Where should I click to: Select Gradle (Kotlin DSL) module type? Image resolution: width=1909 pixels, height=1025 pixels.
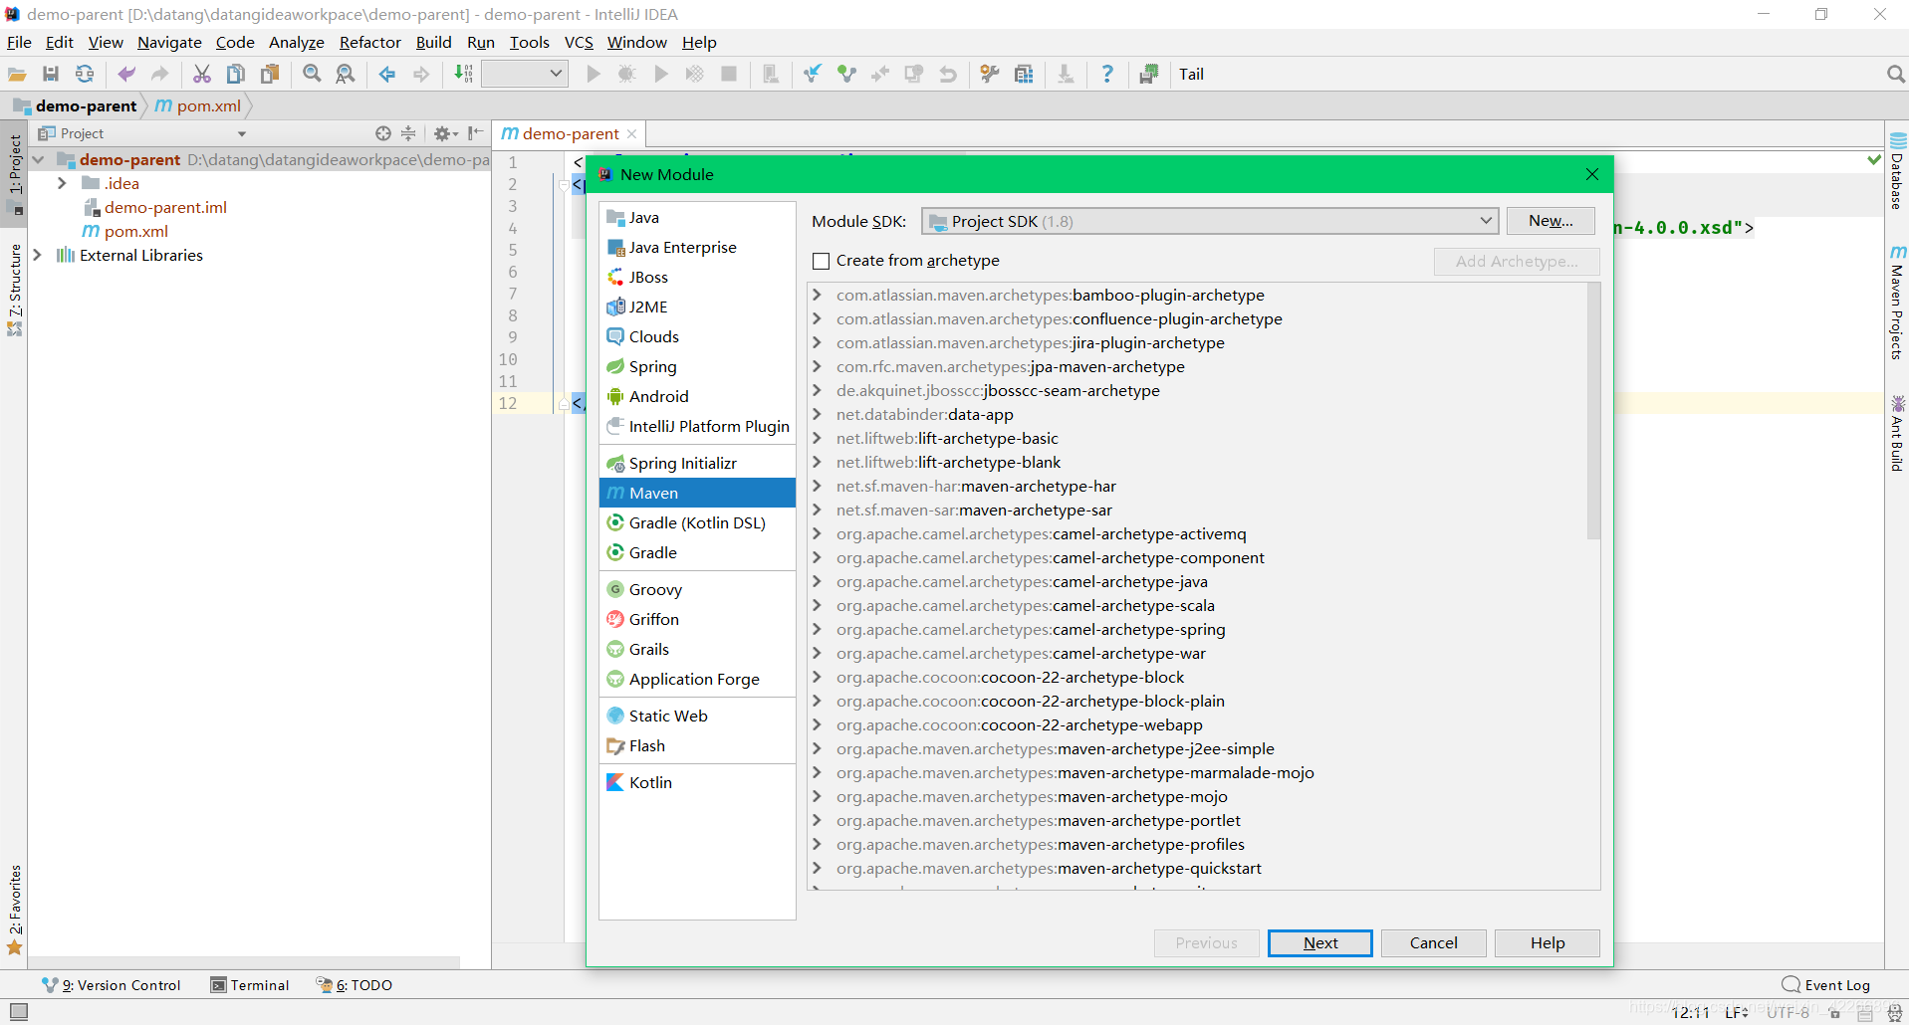pyautogui.click(x=697, y=522)
